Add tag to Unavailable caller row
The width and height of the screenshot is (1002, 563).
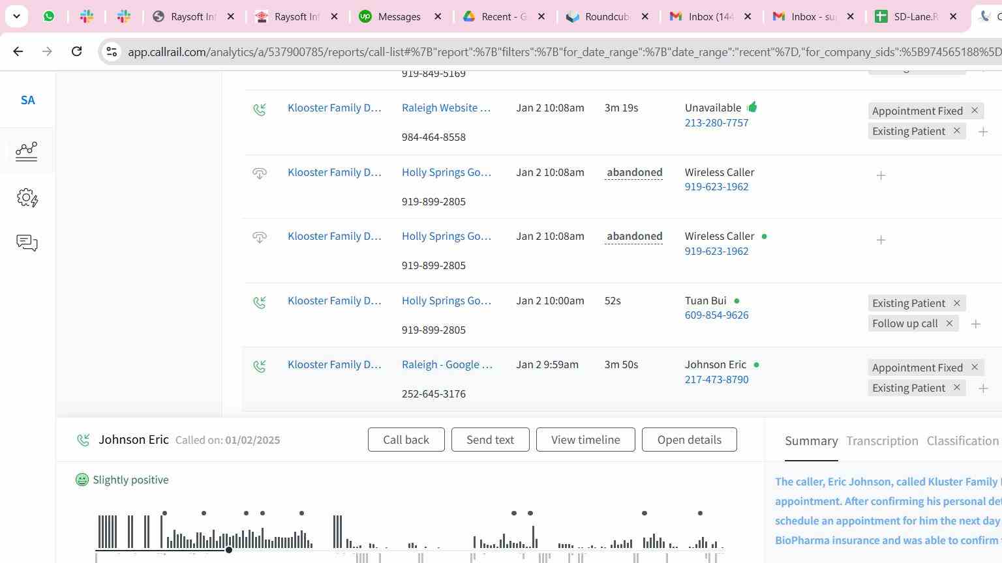(983, 132)
